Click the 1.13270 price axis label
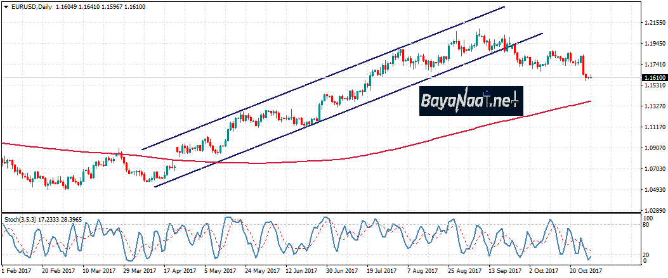 click(x=653, y=106)
